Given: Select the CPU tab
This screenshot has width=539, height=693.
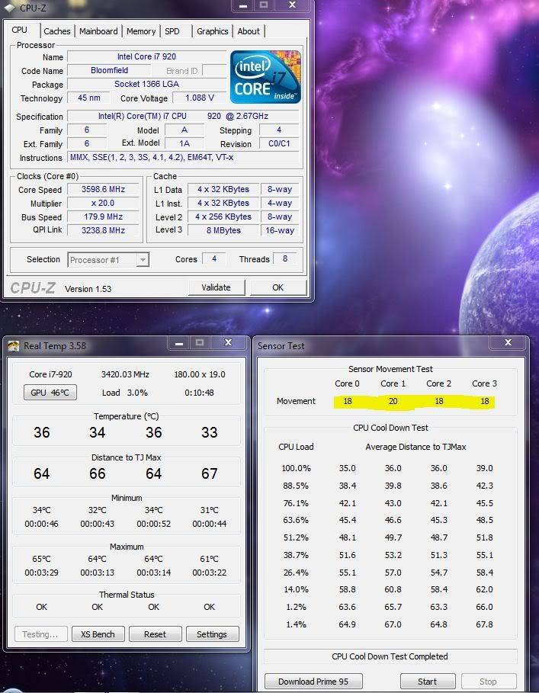Looking at the screenshot, I should [x=19, y=30].
